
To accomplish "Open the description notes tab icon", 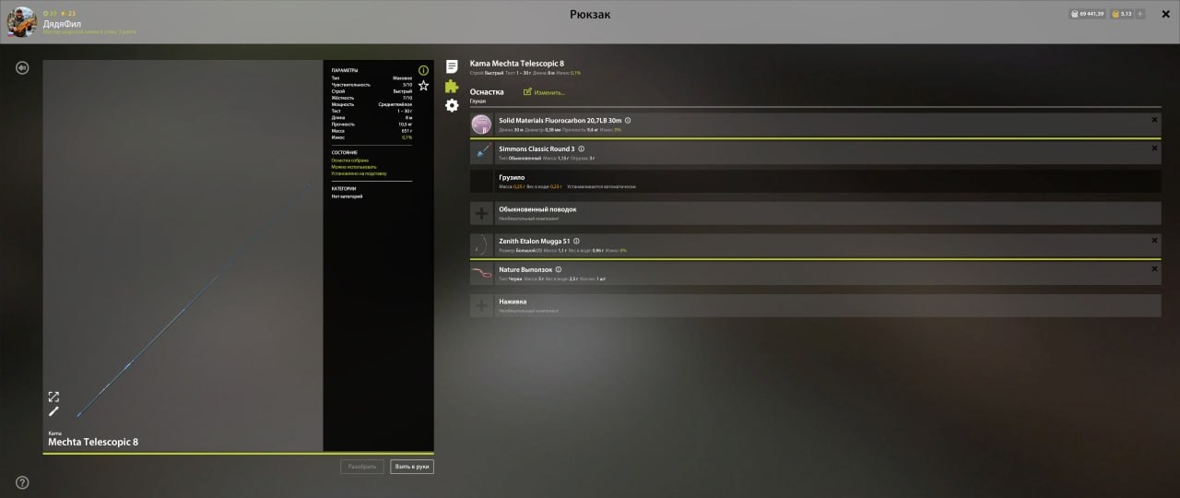I will click(x=452, y=66).
